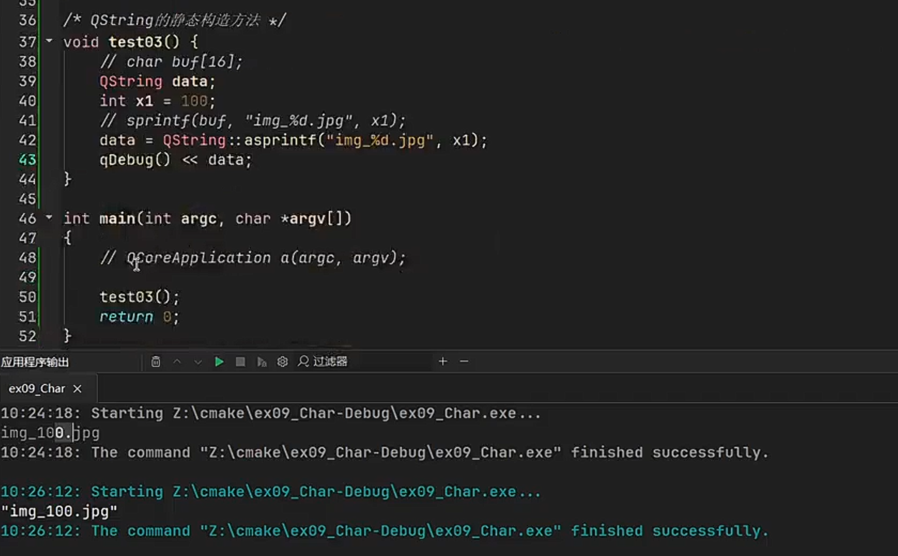Zoom out output text with minus icon

click(464, 361)
